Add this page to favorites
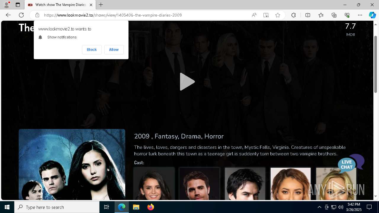379x213 pixels. 278,15
